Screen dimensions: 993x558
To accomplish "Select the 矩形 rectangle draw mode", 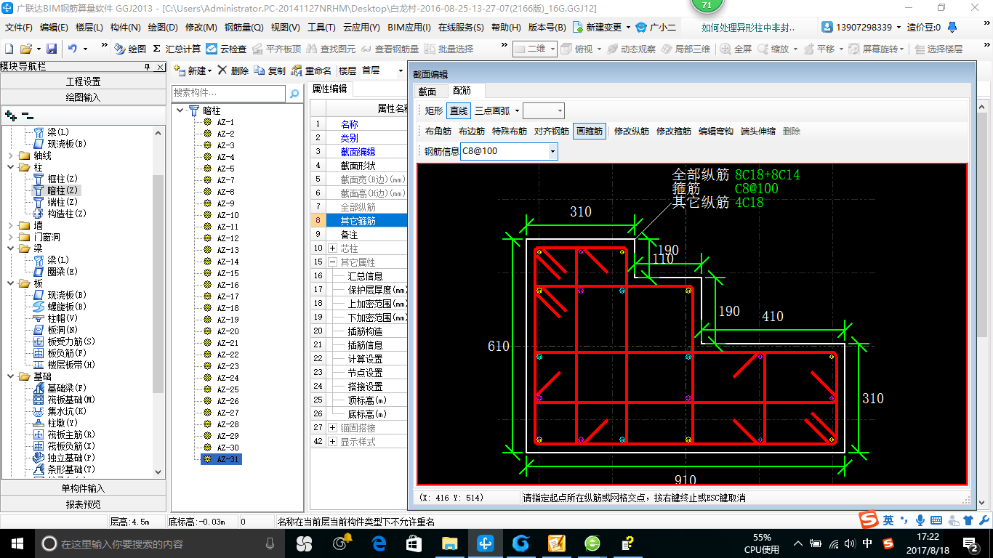I will [x=433, y=110].
